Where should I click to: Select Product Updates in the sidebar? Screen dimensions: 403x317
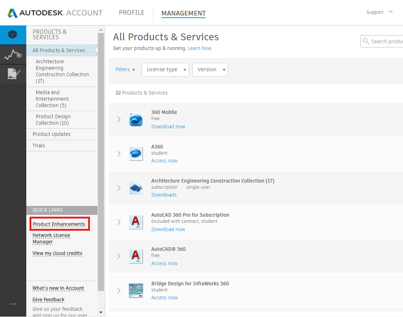tap(51, 134)
